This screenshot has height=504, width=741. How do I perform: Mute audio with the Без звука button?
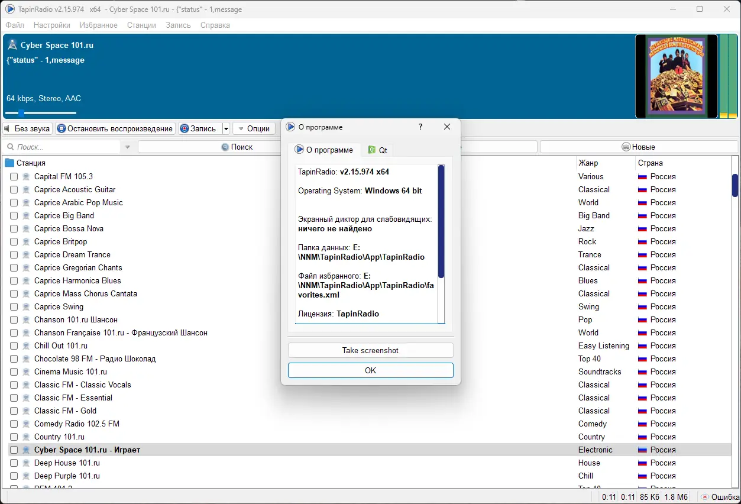click(27, 128)
